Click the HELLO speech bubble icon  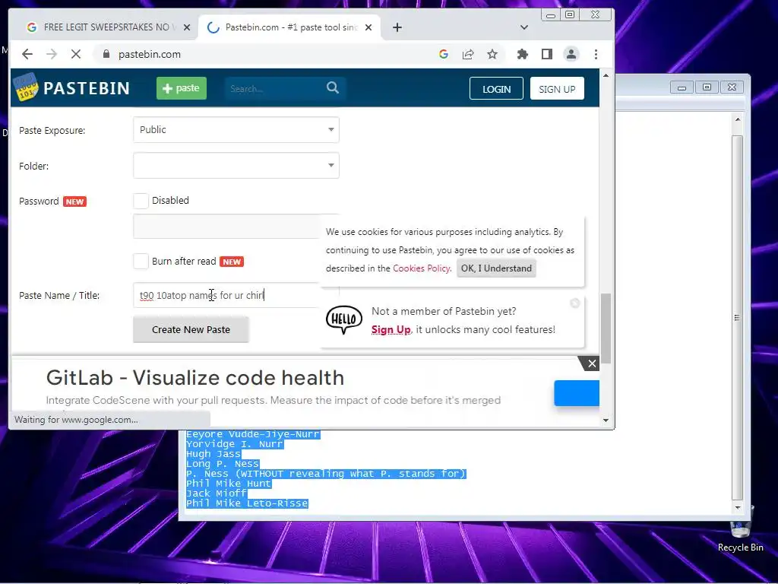coord(344,320)
